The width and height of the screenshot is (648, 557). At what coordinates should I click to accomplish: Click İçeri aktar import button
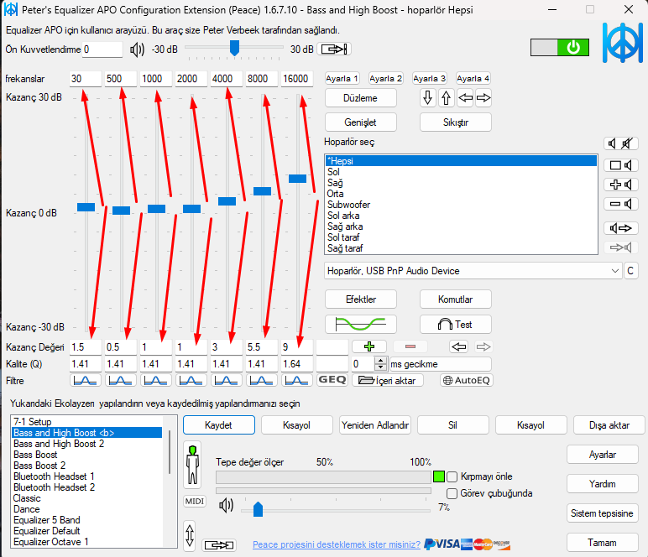pyautogui.click(x=388, y=380)
